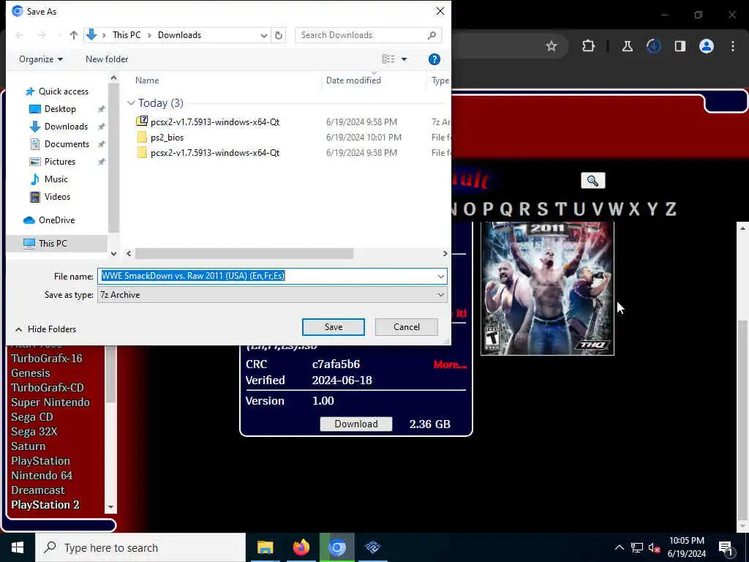Open the Help button in Save As dialog
Image resolution: width=749 pixels, height=562 pixels.
(434, 59)
